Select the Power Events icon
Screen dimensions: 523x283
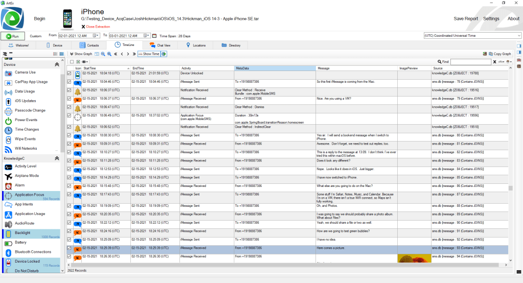[9, 120]
